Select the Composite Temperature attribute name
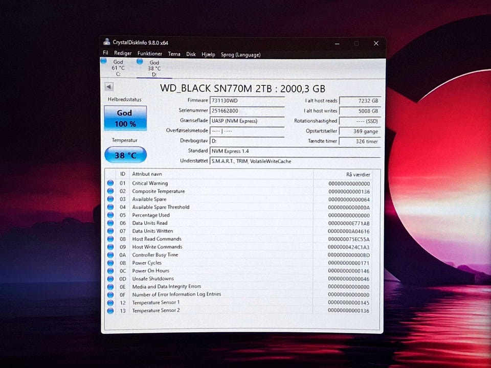 [159, 191]
